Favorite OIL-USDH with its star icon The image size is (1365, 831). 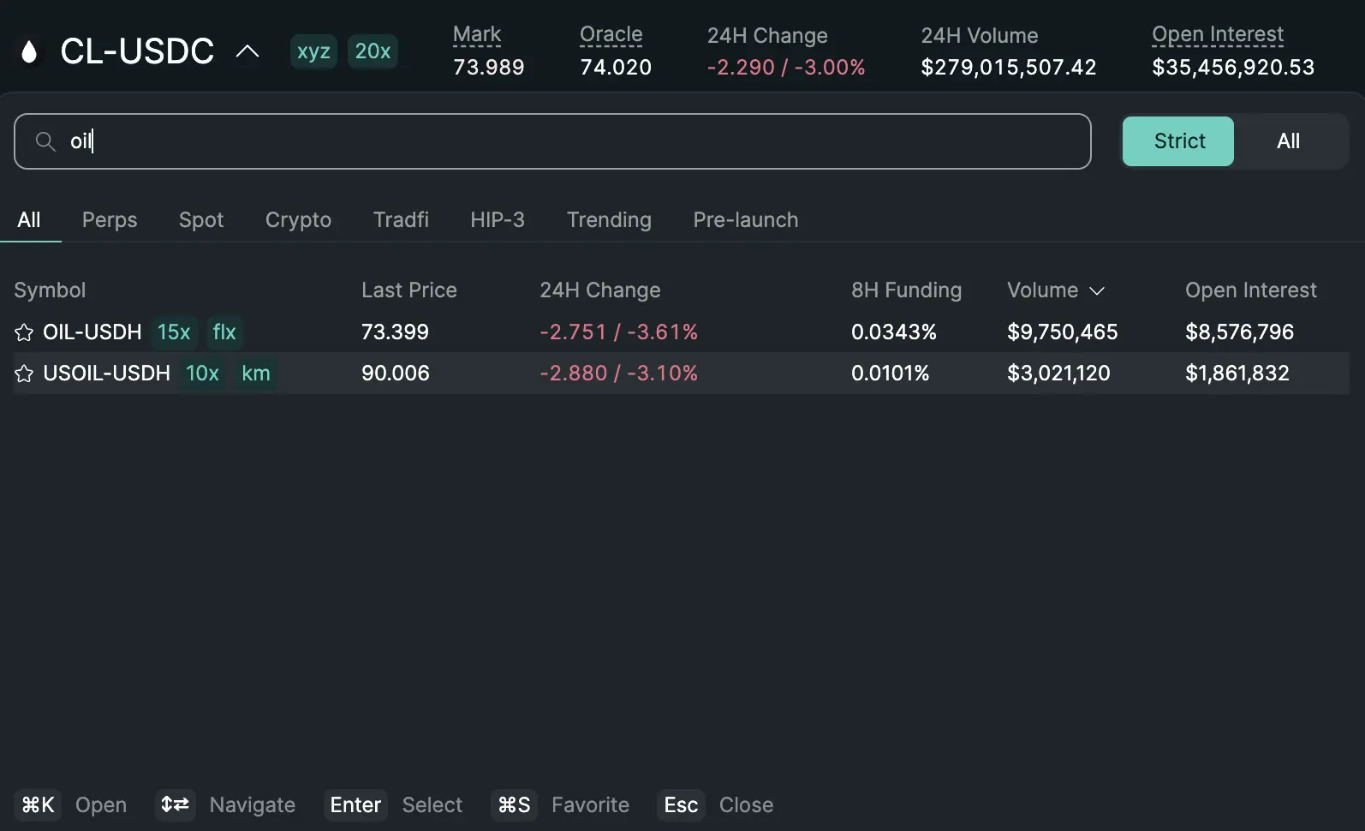click(23, 332)
